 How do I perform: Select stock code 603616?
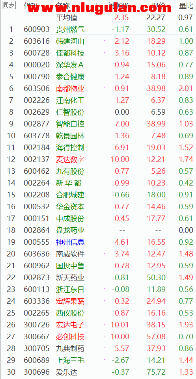(37, 41)
